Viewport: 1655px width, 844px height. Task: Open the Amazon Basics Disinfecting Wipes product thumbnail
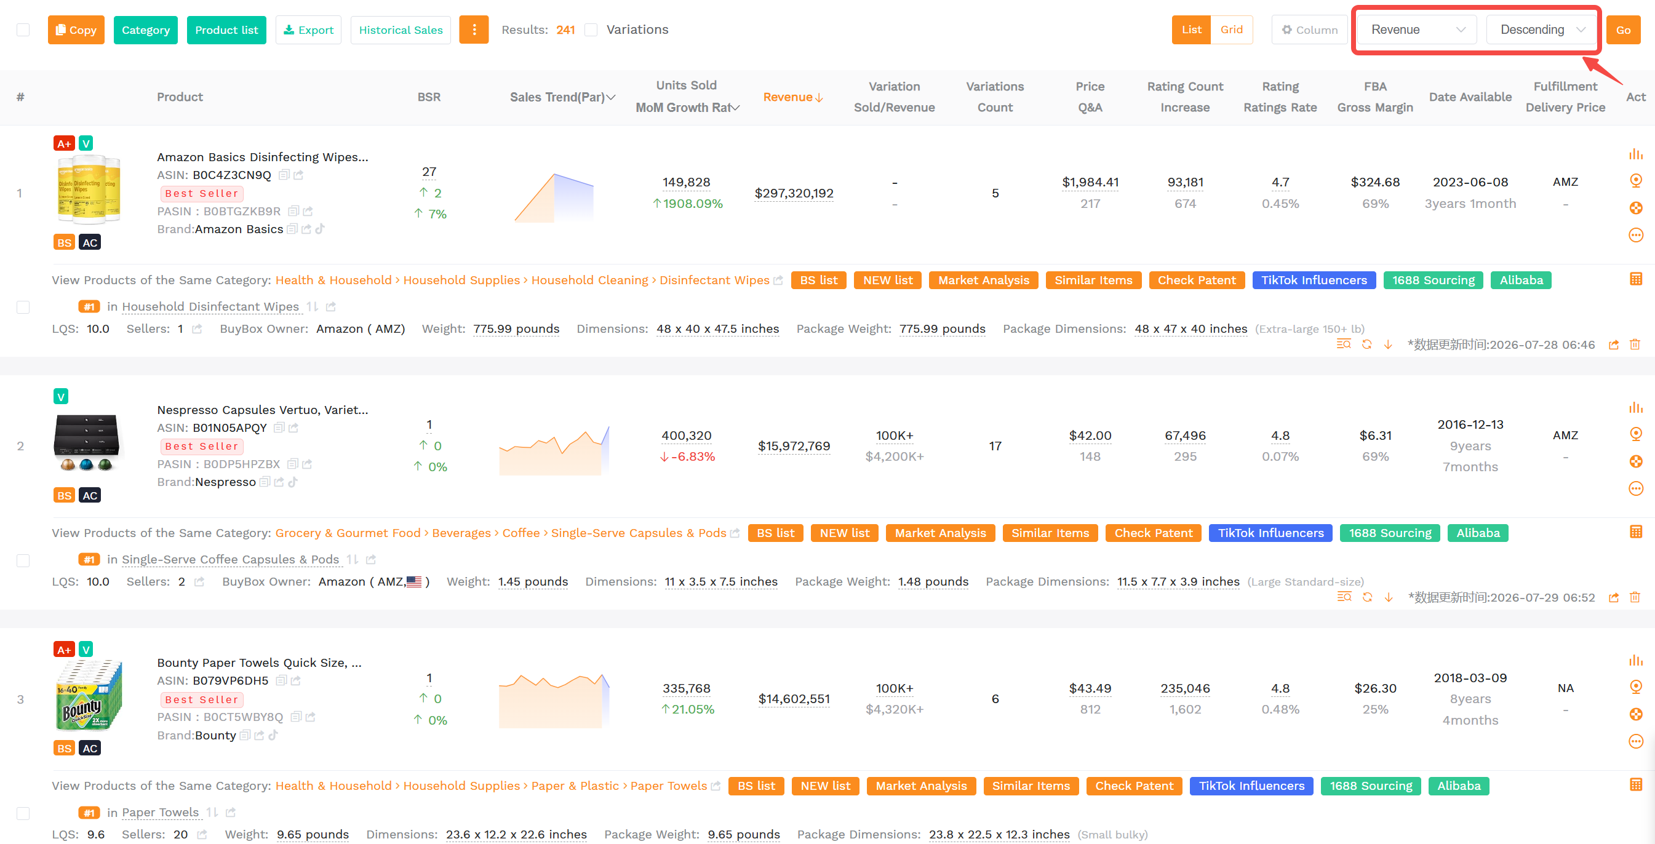(88, 190)
